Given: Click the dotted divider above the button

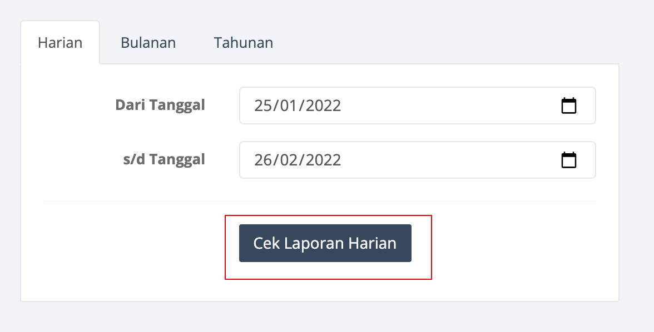Looking at the screenshot, I should tap(320, 201).
